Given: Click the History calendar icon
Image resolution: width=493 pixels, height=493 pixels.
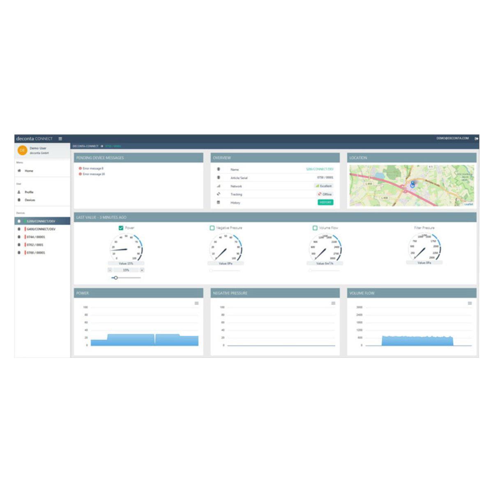Looking at the screenshot, I should tap(219, 202).
